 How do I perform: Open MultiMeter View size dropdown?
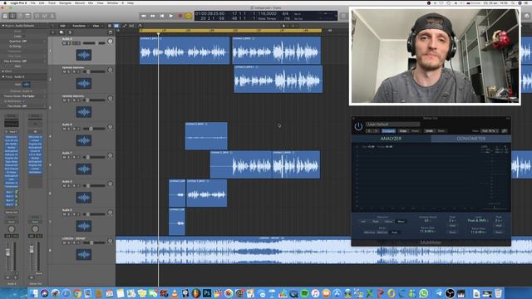pos(490,131)
